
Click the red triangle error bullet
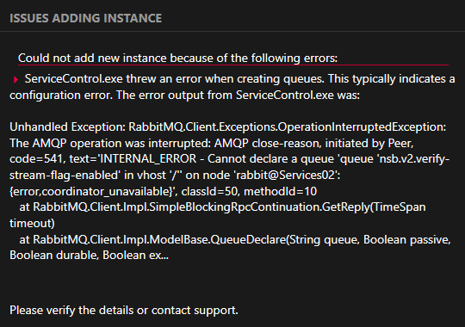(x=15, y=79)
